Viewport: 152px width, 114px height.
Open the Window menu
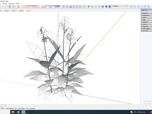click(x=5, y=3)
